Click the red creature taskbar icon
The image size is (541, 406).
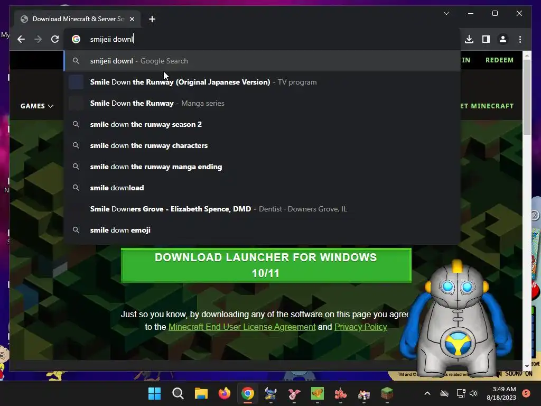341,393
